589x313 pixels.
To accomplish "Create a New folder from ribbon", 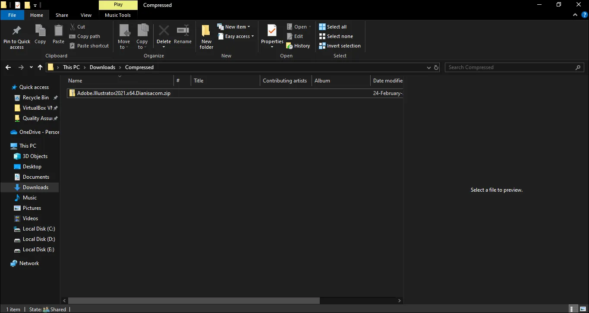I will 206,35.
